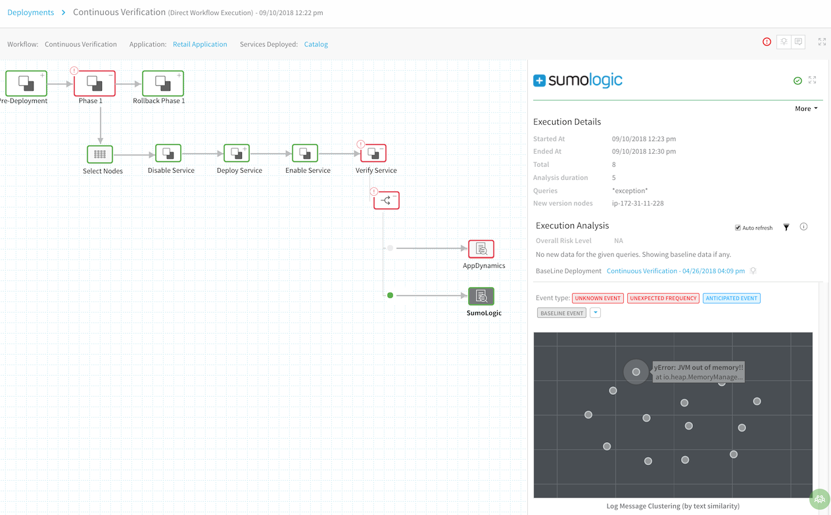Select the failed Phase 1 node

[95, 83]
